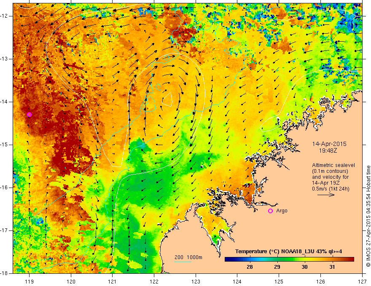Click the longitude axis label '124'
The image size is (371, 286).
pos(237,281)
